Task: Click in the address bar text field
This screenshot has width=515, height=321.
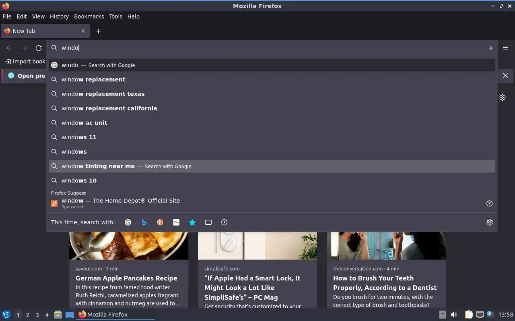Action: 272,48
